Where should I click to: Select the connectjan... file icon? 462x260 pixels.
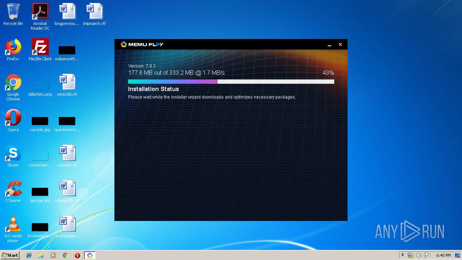tap(40, 159)
